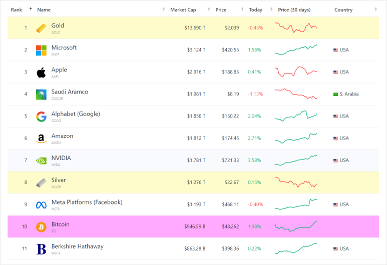Sort table by Rank column arrows
The width and height of the screenshot is (387, 265).
pos(31,9)
